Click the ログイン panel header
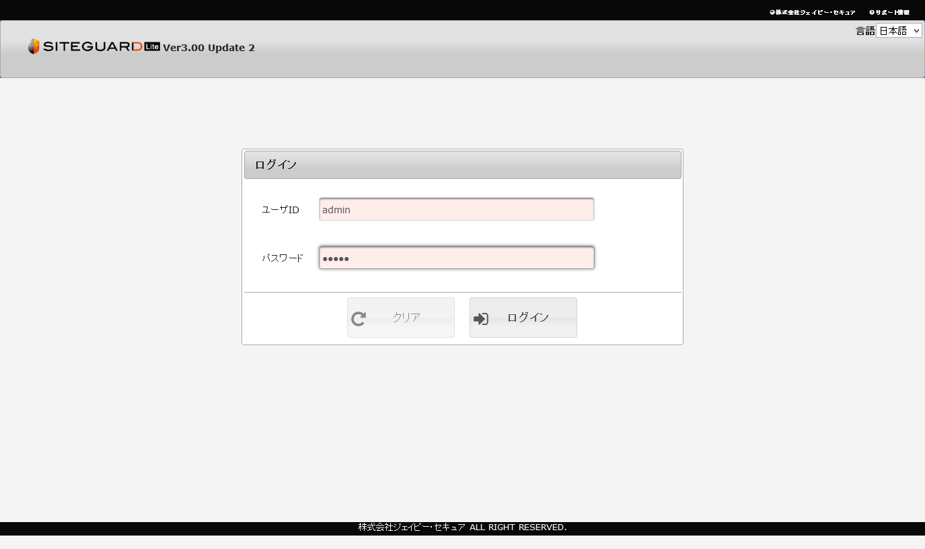The image size is (925, 549). coord(463,165)
